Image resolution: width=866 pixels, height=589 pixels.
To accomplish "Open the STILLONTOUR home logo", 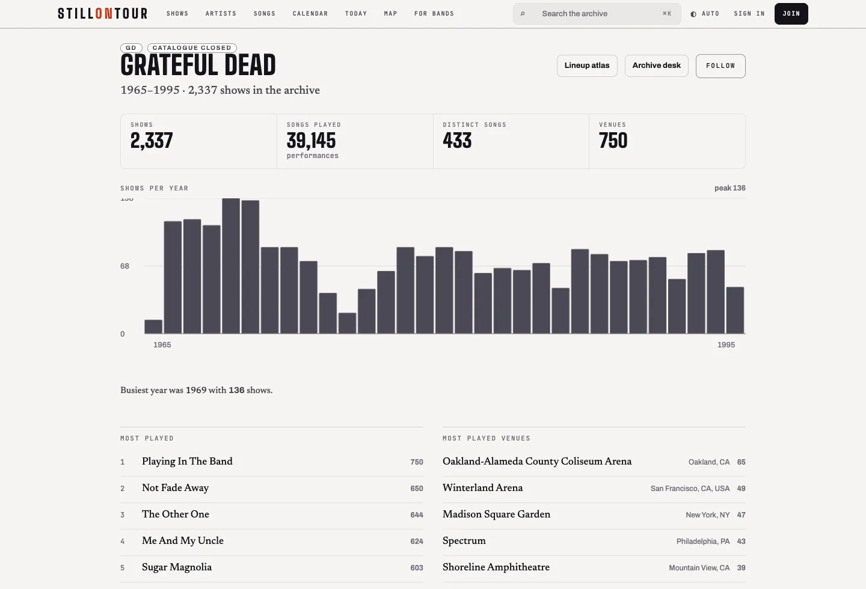I will click(102, 14).
